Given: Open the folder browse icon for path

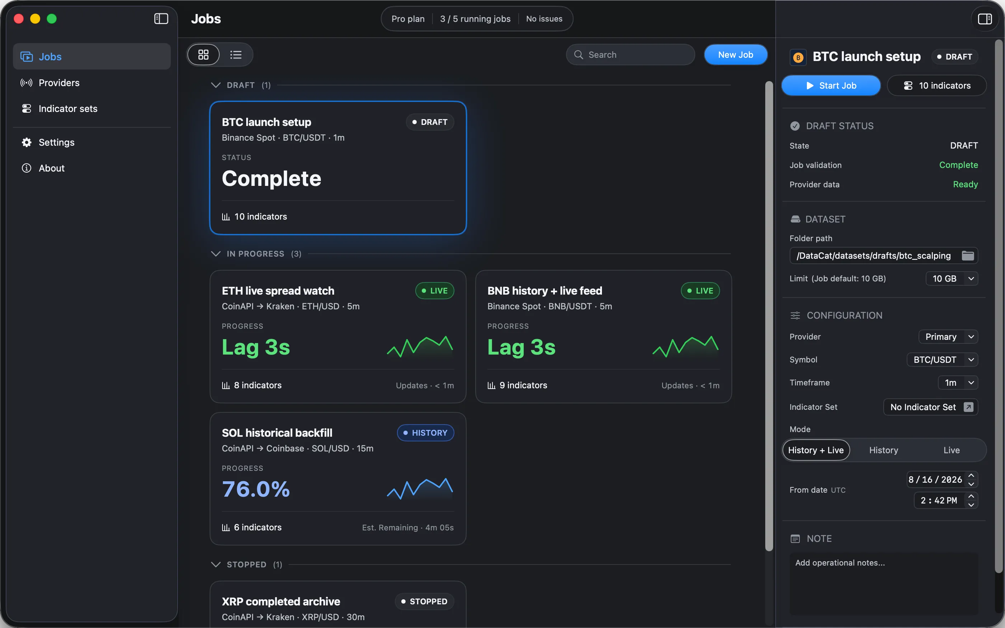Looking at the screenshot, I should 968,256.
